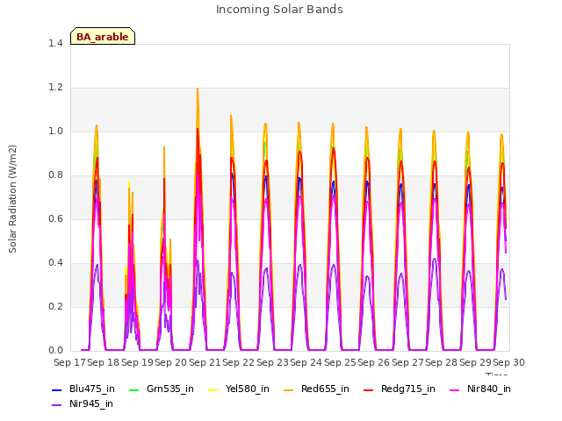Image resolution: width=562 pixels, height=421 pixels.
Task: Click the 1.2 y-axis tick label
Action: click(55, 88)
